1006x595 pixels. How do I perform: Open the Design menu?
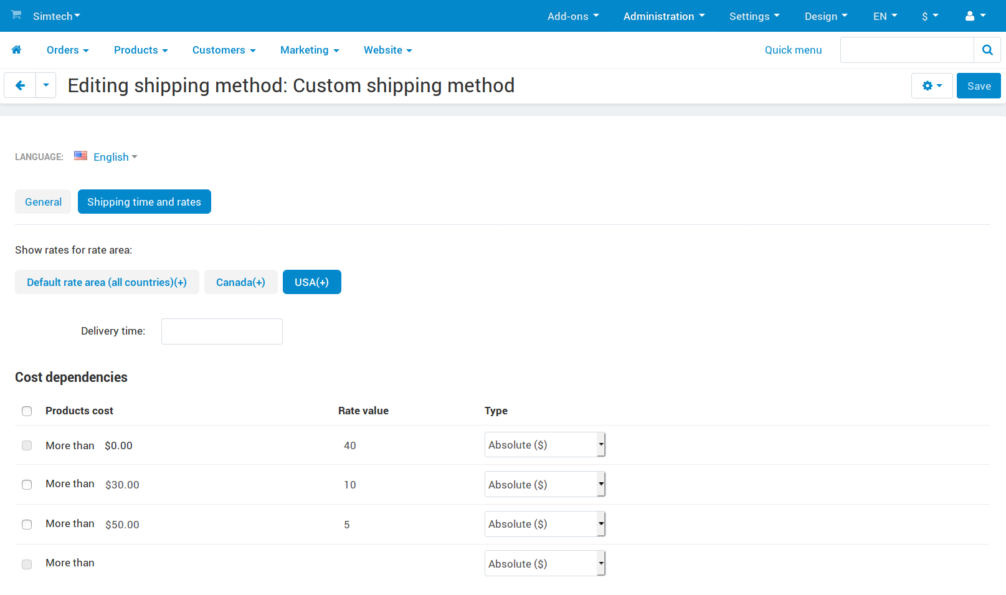tap(826, 16)
